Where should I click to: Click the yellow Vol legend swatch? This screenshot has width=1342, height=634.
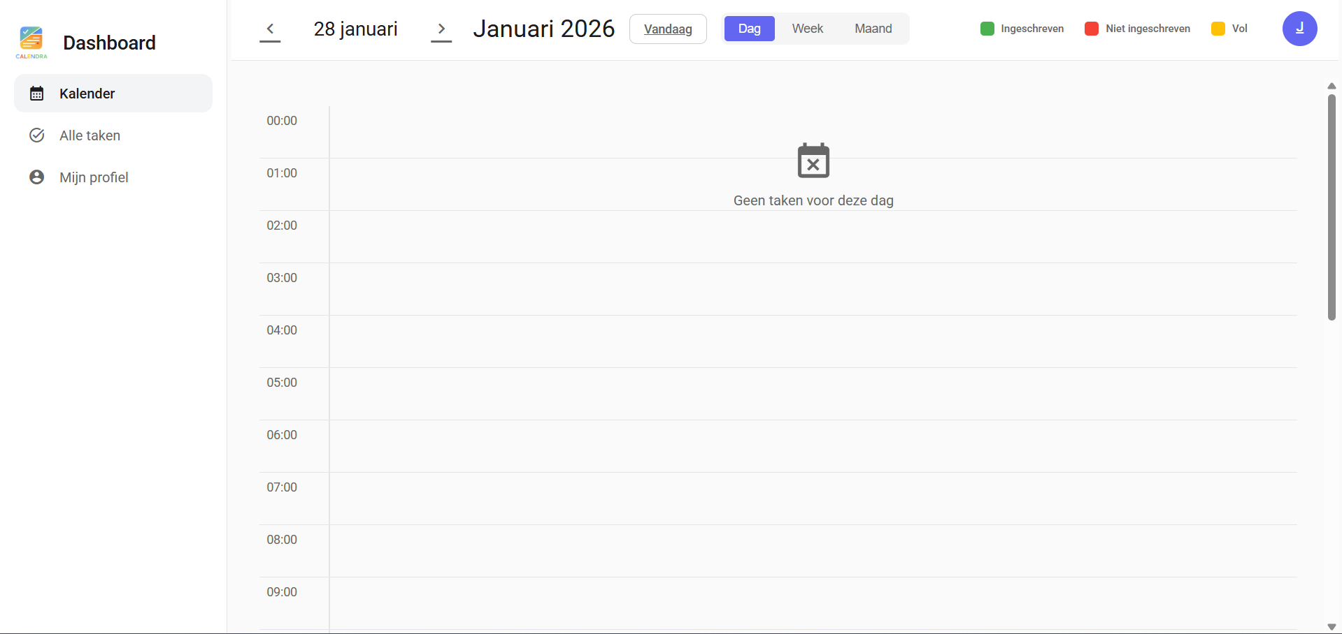coord(1218,29)
